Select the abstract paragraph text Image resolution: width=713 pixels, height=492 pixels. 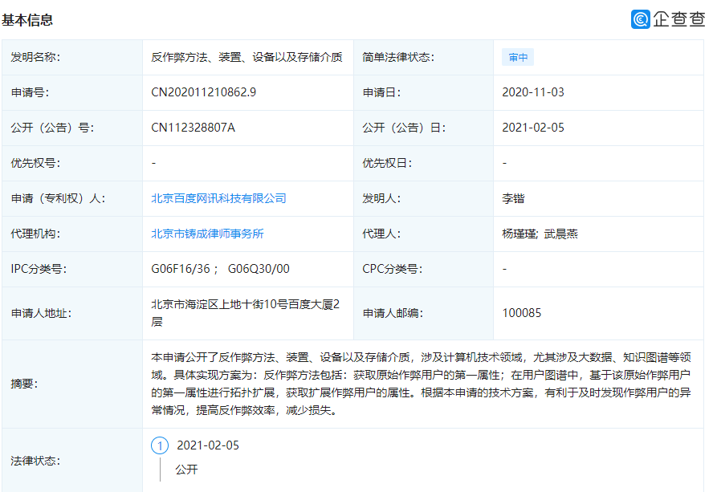[x=421, y=384]
